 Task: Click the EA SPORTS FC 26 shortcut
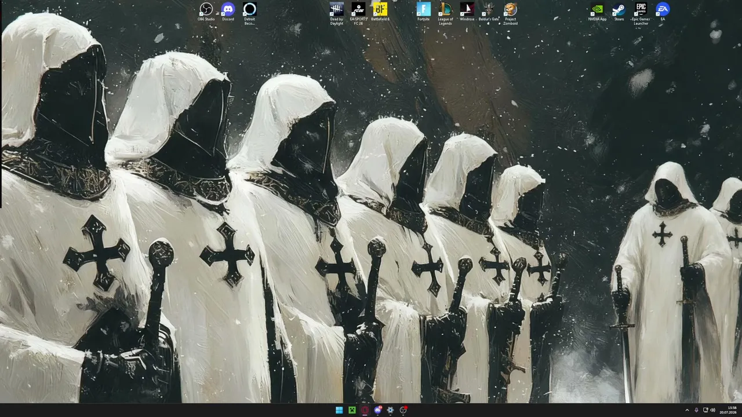tap(359, 13)
